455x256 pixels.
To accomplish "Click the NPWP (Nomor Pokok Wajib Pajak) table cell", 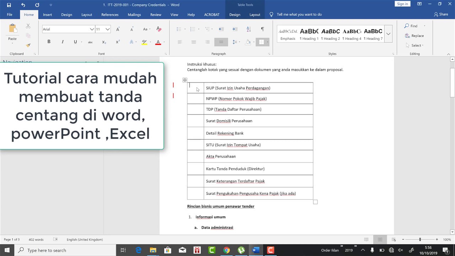I will (x=258, y=98).
